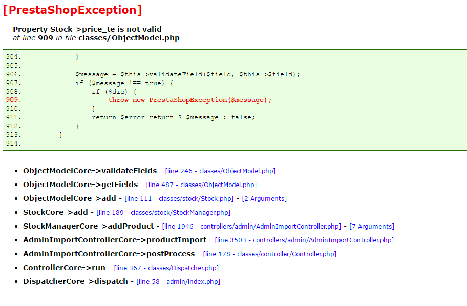The image size is (467, 306).
Task: Open the line 111 classes/stock/Stock.php link
Action: [x=179, y=199]
